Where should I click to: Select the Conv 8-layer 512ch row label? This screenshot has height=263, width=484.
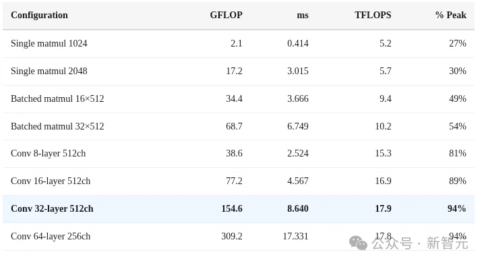[48, 154]
